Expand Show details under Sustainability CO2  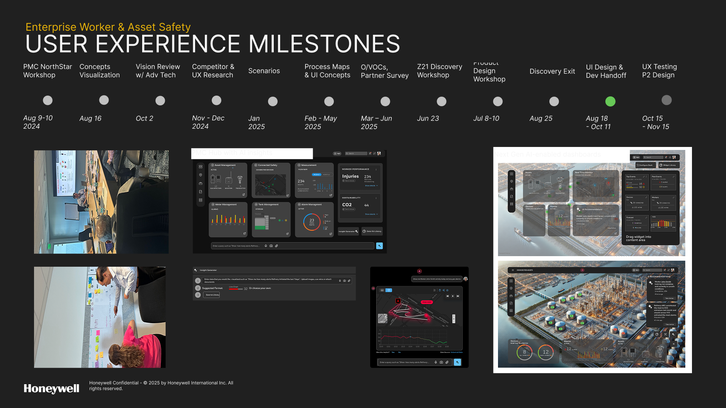pos(371,214)
